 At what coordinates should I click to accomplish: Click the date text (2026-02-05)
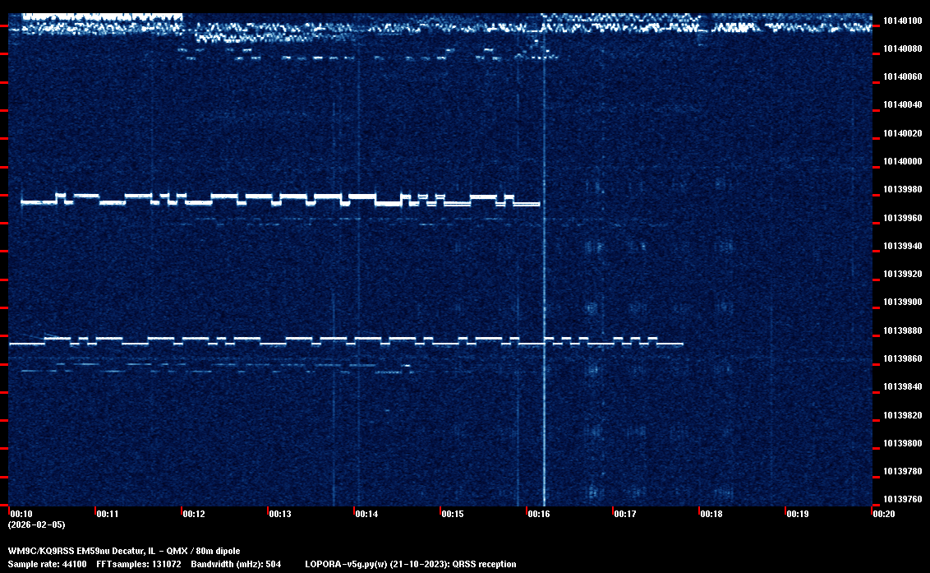(36, 524)
